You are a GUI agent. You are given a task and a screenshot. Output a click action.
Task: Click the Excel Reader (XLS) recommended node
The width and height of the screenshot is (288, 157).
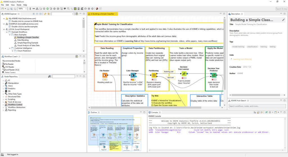pyautogui.click(x=11, y=70)
